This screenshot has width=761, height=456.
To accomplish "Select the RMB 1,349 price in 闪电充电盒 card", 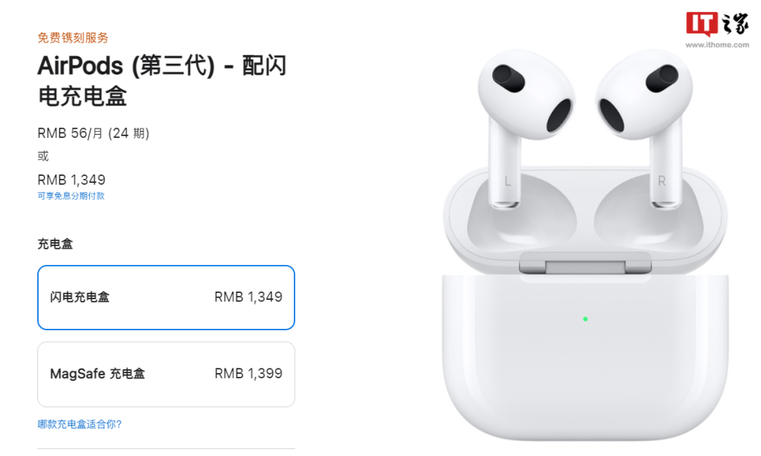I will pyautogui.click(x=249, y=297).
